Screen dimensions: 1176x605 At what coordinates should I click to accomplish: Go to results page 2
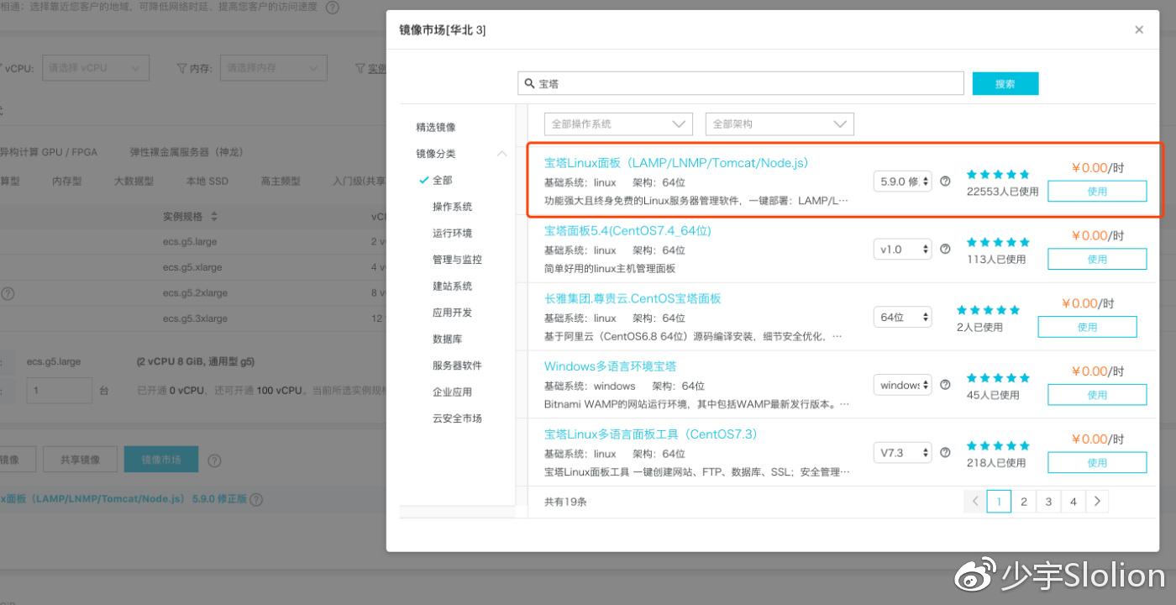click(x=1024, y=502)
